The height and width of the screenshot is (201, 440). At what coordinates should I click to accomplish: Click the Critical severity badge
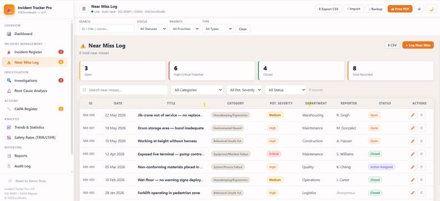pos(274,154)
